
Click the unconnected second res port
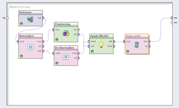[172, 23]
